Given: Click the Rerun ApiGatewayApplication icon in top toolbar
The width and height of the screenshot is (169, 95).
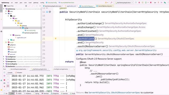Looking at the screenshot, I should click(x=136, y=2).
